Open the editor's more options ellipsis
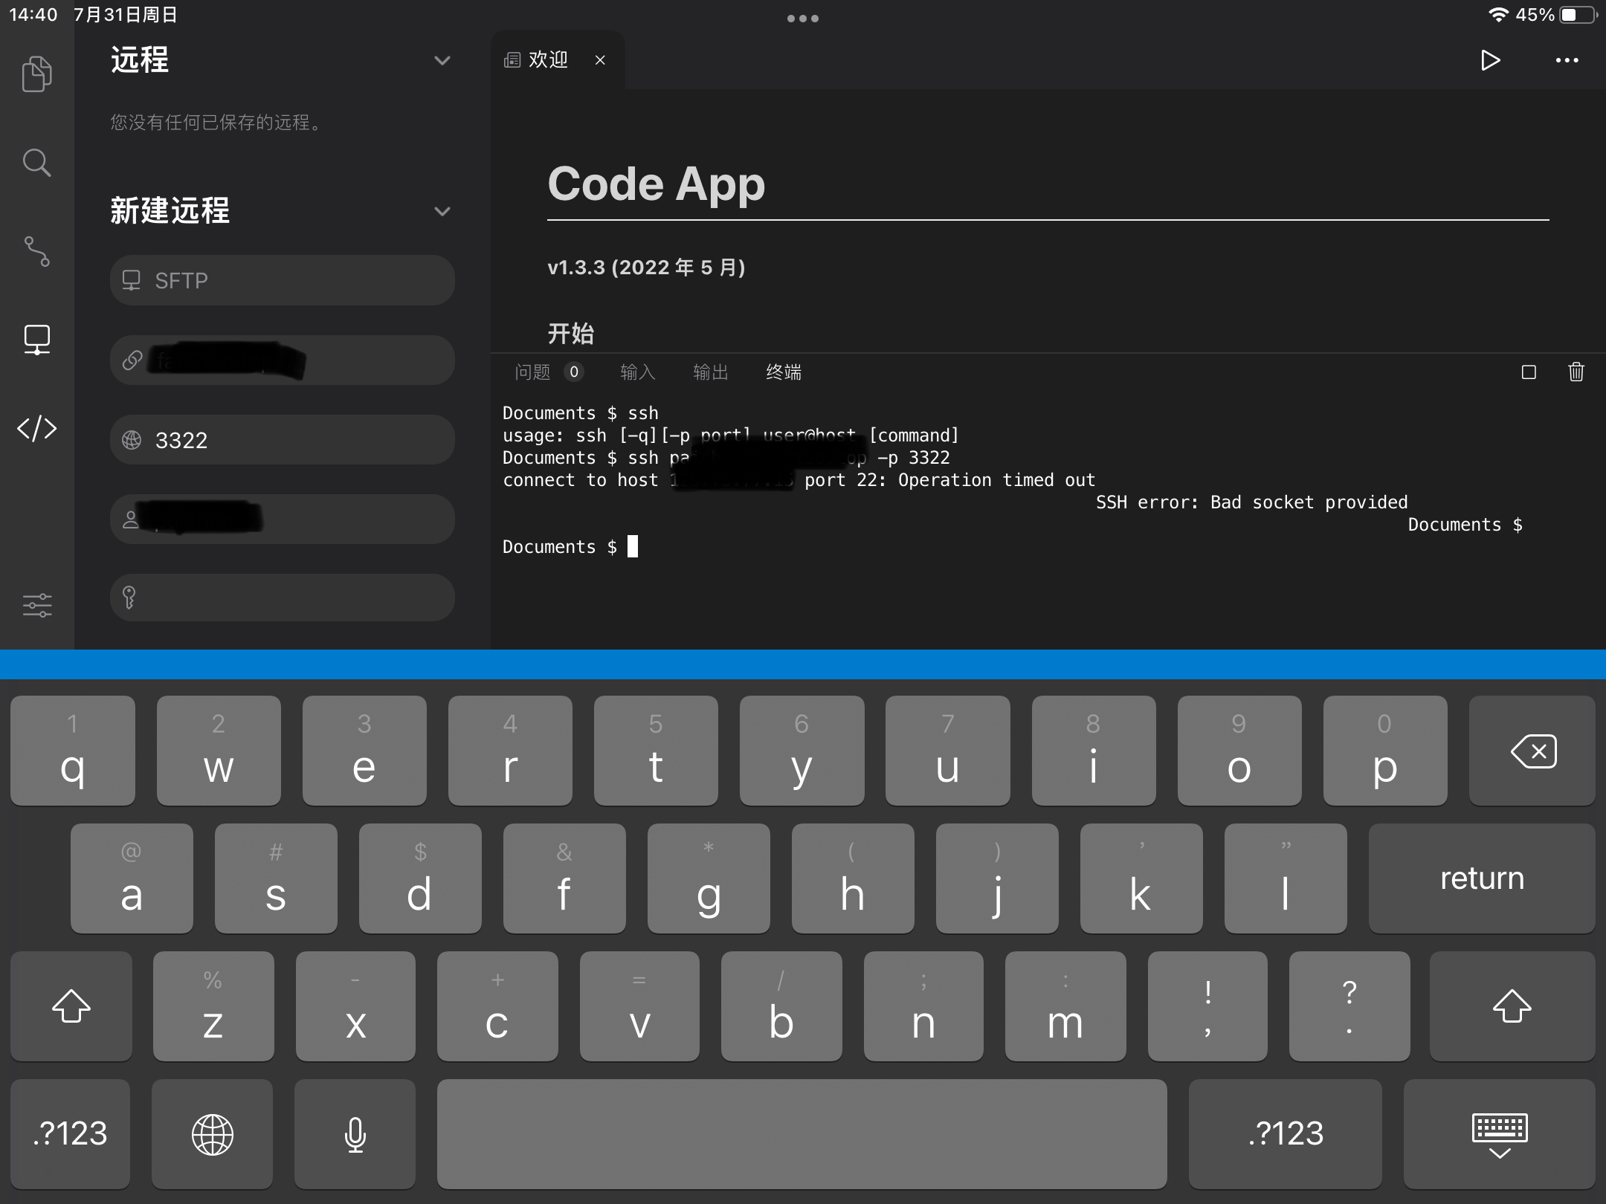Image resolution: width=1606 pixels, height=1204 pixels. (x=1567, y=60)
